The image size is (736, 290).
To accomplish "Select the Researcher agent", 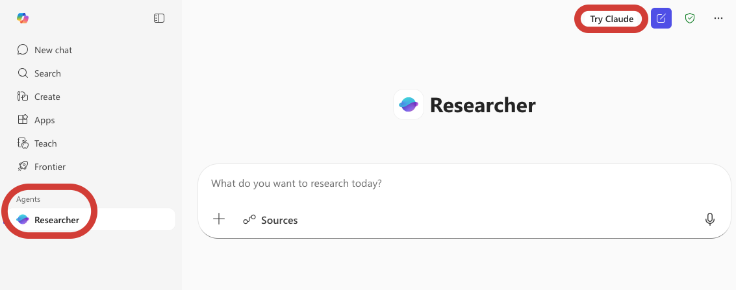I will (57, 220).
